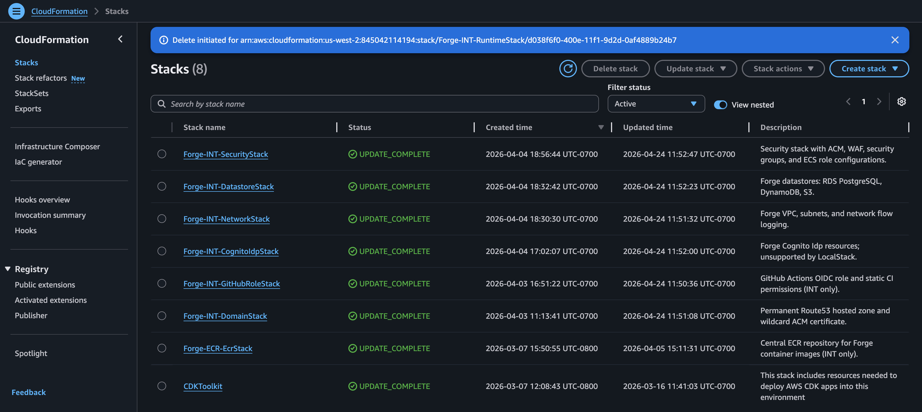
Task: Click the Search by stack name field
Action: click(x=374, y=104)
